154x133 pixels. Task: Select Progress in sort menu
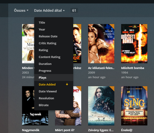coord(54,71)
